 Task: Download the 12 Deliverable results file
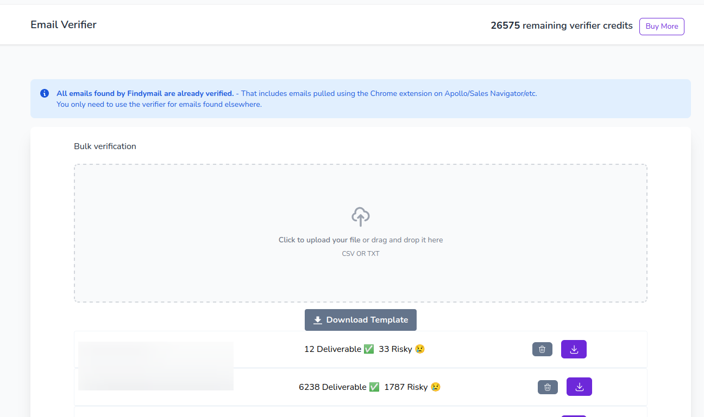click(574, 349)
